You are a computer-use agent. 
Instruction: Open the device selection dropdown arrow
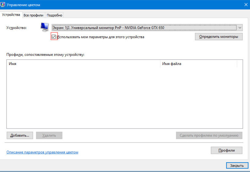pyautogui.click(x=240, y=28)
